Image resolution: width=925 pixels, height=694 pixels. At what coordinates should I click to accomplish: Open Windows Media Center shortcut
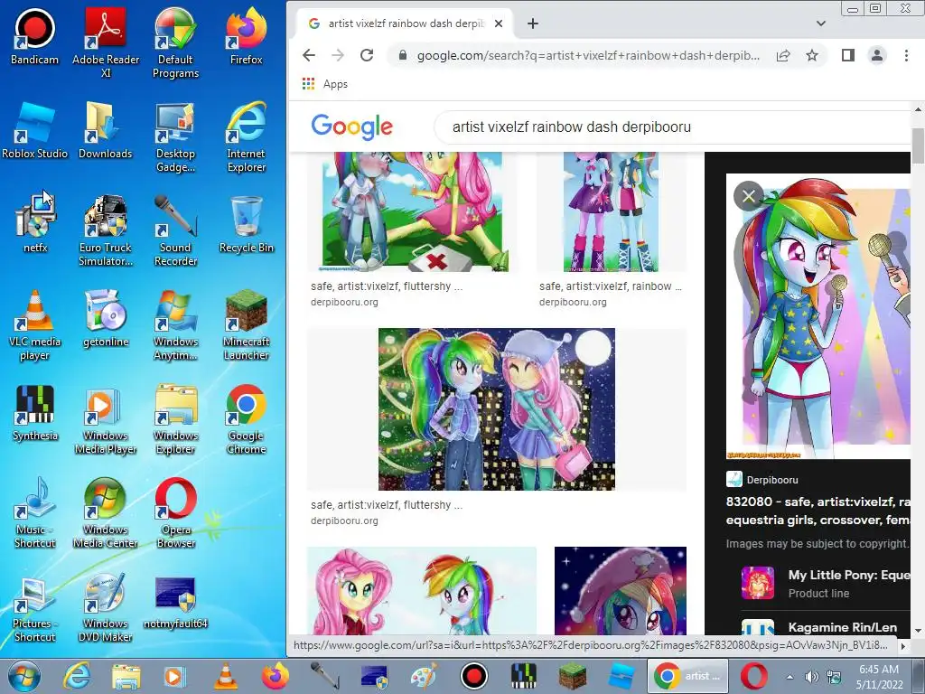pos(106,513)
